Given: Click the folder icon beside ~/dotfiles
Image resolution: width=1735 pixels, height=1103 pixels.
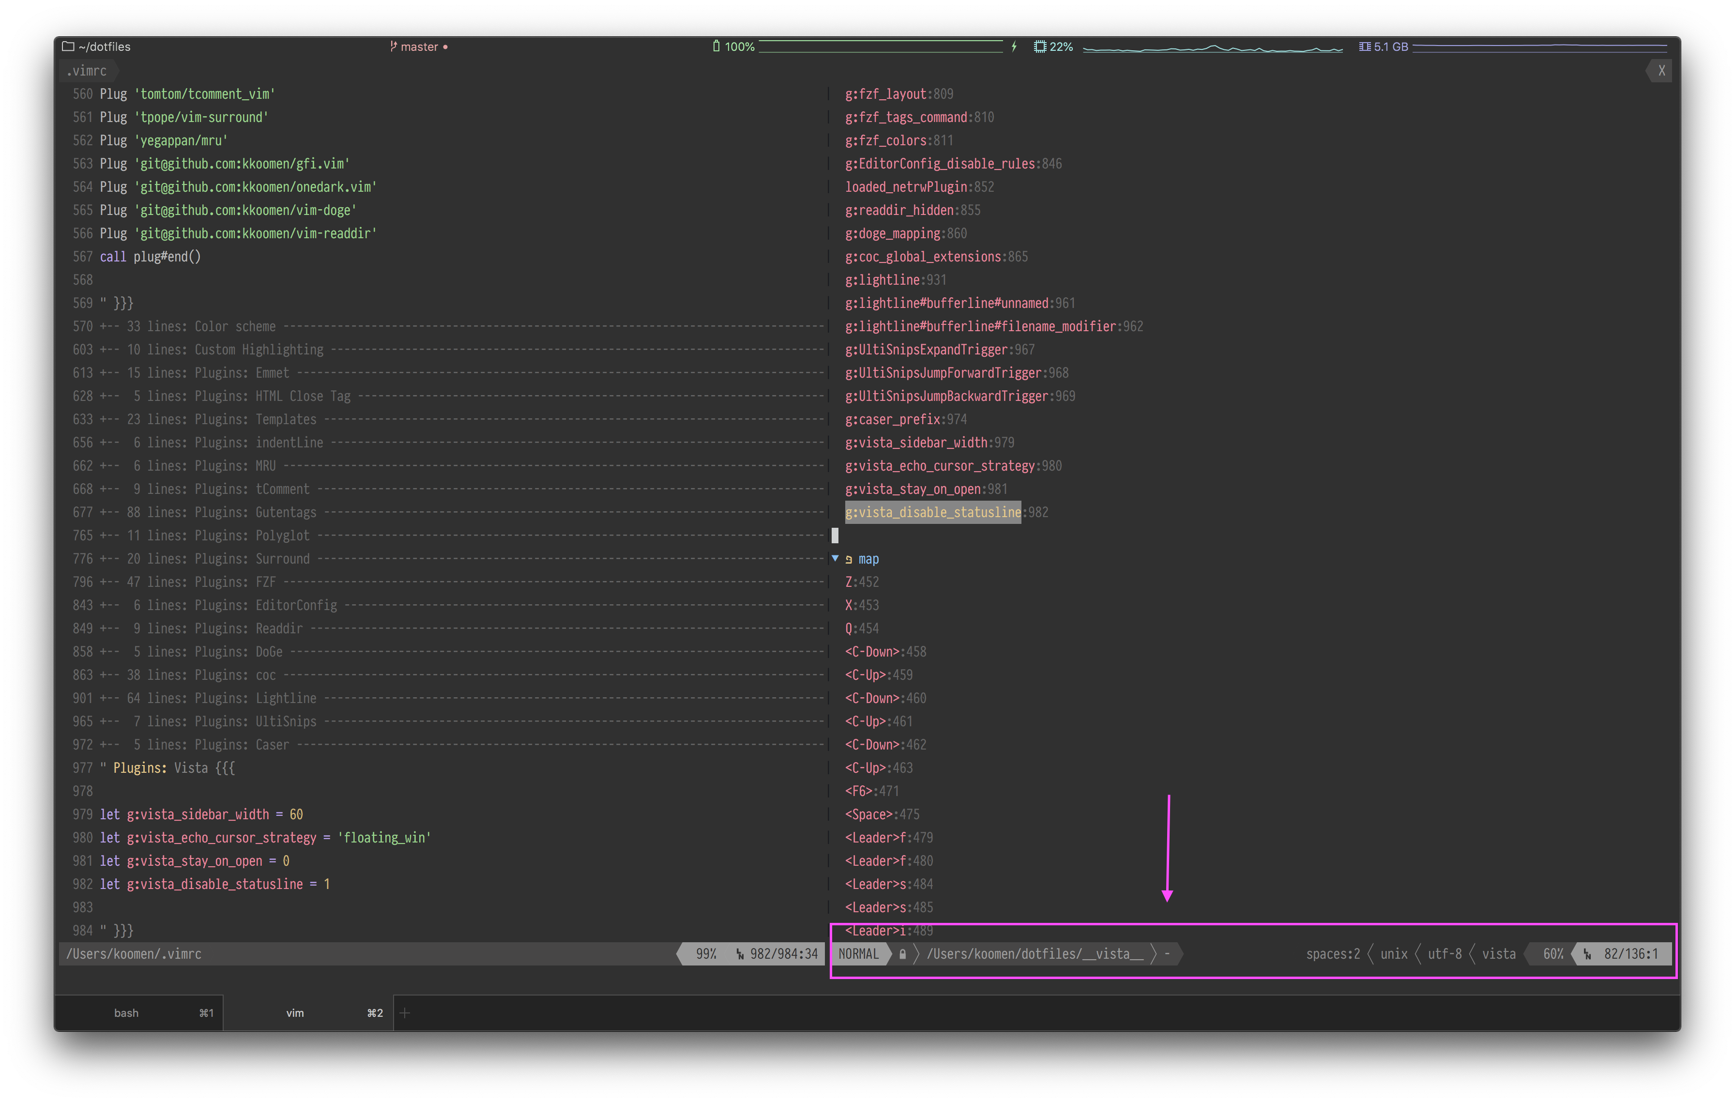Looking at the screenshot, I should (68, 46).
